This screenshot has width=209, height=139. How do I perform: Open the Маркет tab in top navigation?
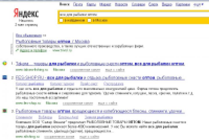105,5
